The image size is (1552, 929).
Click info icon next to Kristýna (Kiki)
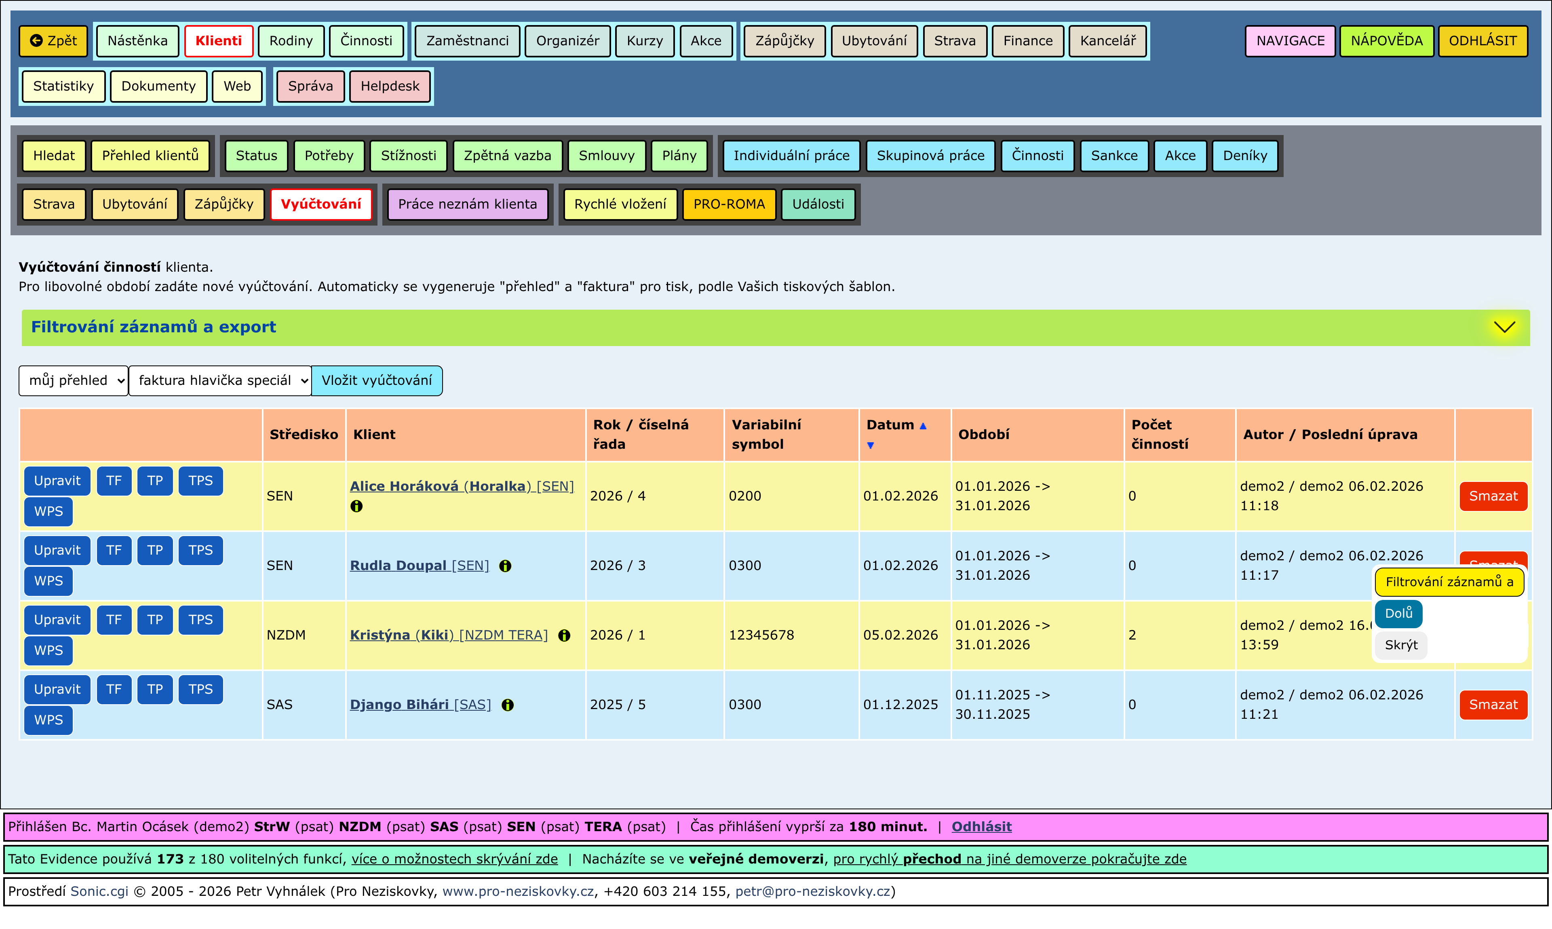point(564,636)
